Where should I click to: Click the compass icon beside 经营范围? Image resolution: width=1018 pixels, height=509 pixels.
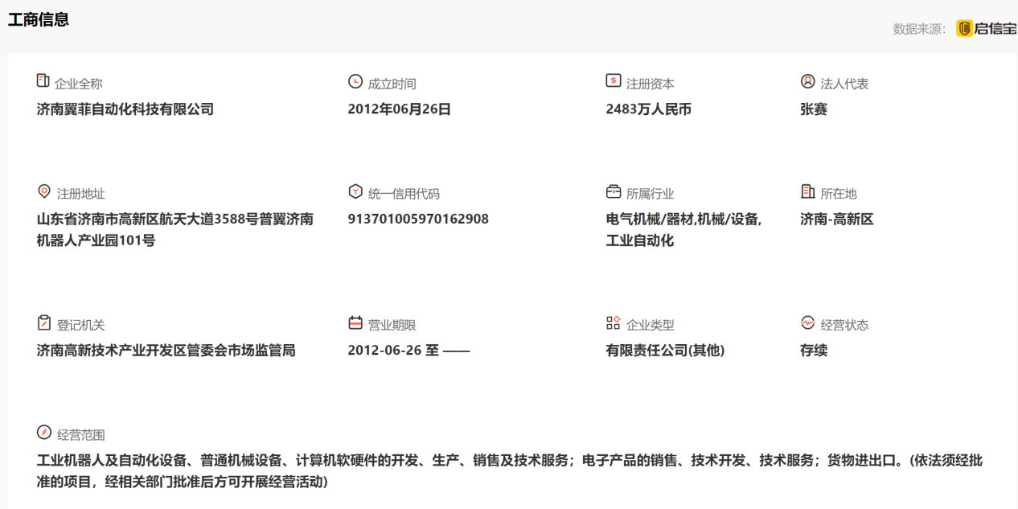coord(44,433)
